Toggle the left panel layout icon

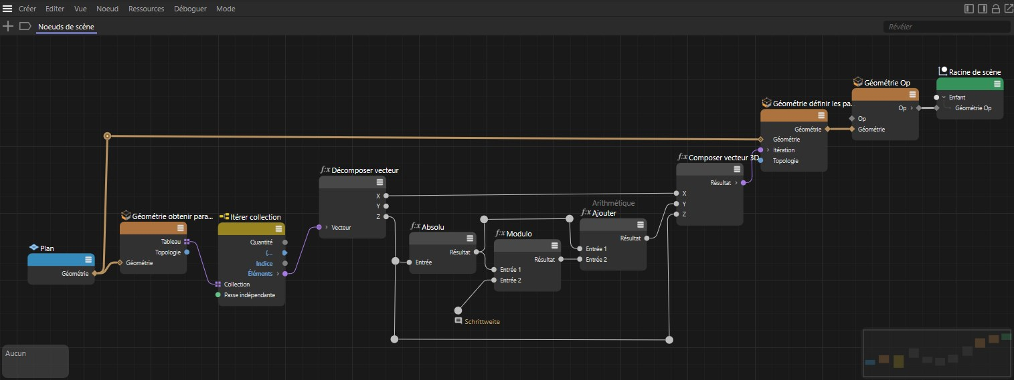(968, 9)
